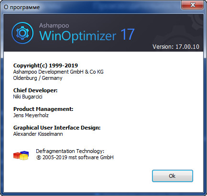
Task: Click the name Alexander Kisselmann
Action: click(x=38, y=134)
